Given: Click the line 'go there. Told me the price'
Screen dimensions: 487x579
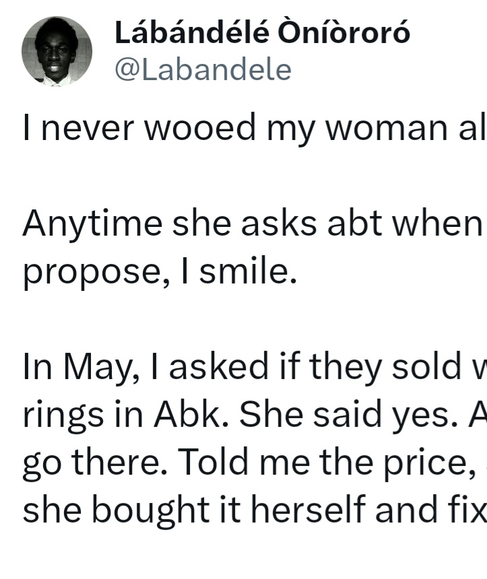Looking at the screenshot, I should (x=255, y=462).
